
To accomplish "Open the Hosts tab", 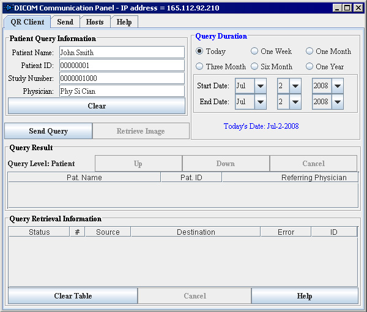I will coord(95,21).
